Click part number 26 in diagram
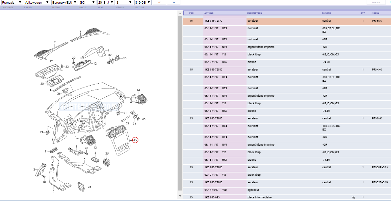Image resolution: width=391 pixels, height=201 pixels. 59,94
